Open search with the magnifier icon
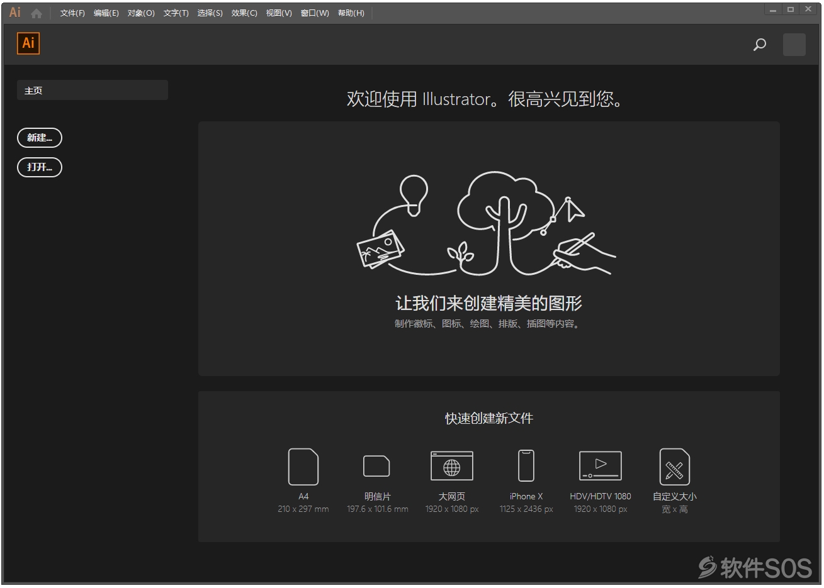The height and width of the screenshot is (588, 824). point(760,45)
